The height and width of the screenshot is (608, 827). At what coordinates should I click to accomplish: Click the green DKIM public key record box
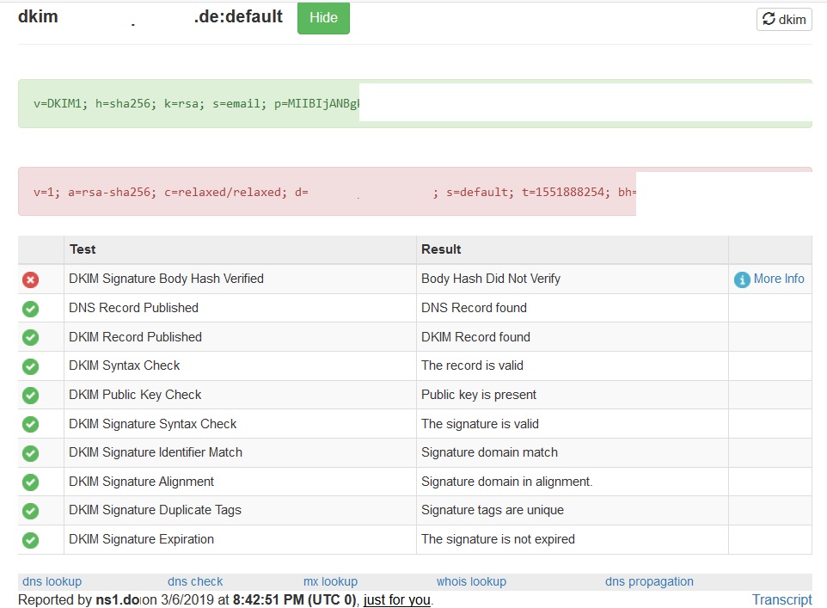(x=189, y=103)
